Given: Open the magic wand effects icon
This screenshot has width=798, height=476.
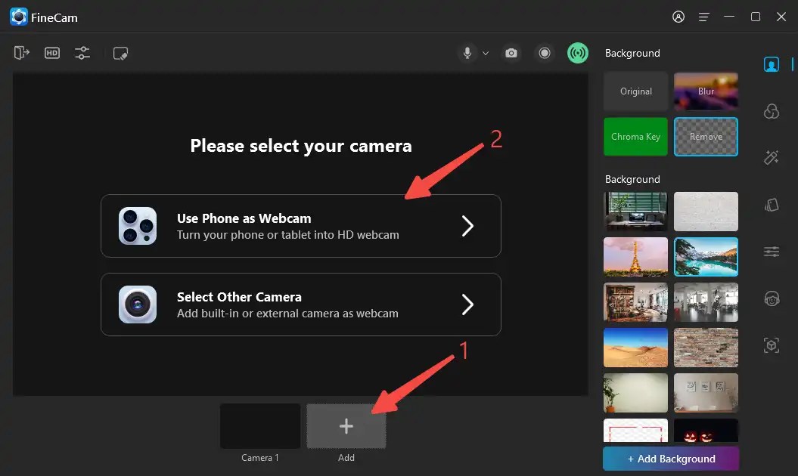Looking at the screenshot, I should 771,158.
